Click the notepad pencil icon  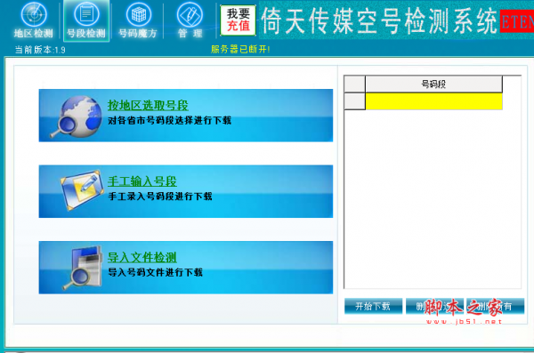pyautogui.click(x=81, y=190)
